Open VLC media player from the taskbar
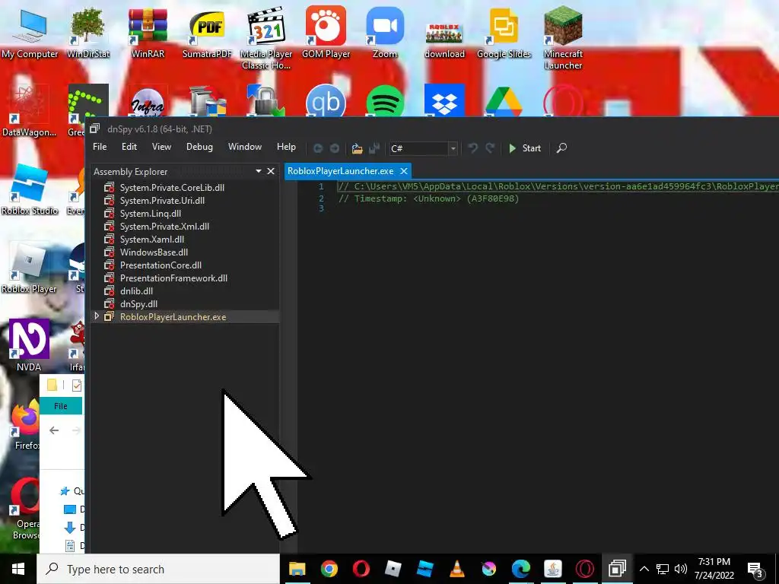779x584 pixels. click(456, 569)
